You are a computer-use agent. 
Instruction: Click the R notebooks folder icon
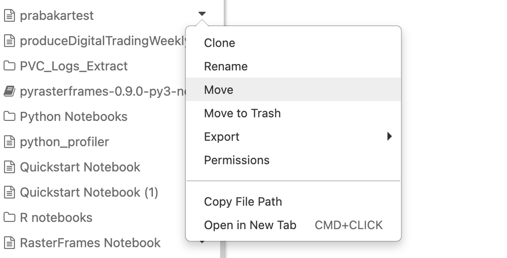pos(9,217)
